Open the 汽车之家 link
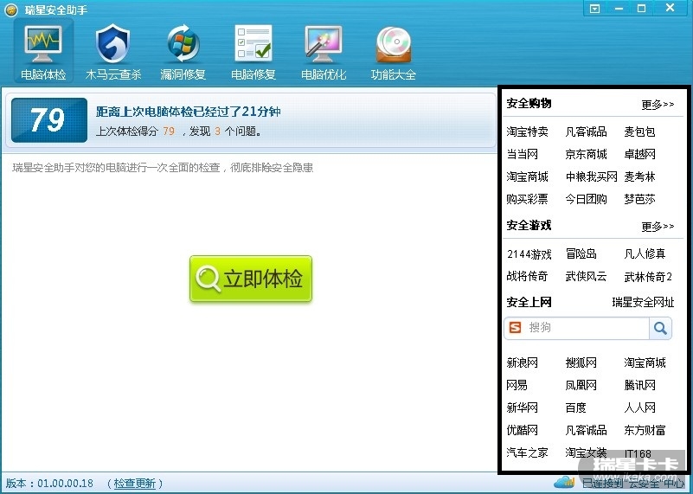 pyautogui.click(x=527, y=452)
